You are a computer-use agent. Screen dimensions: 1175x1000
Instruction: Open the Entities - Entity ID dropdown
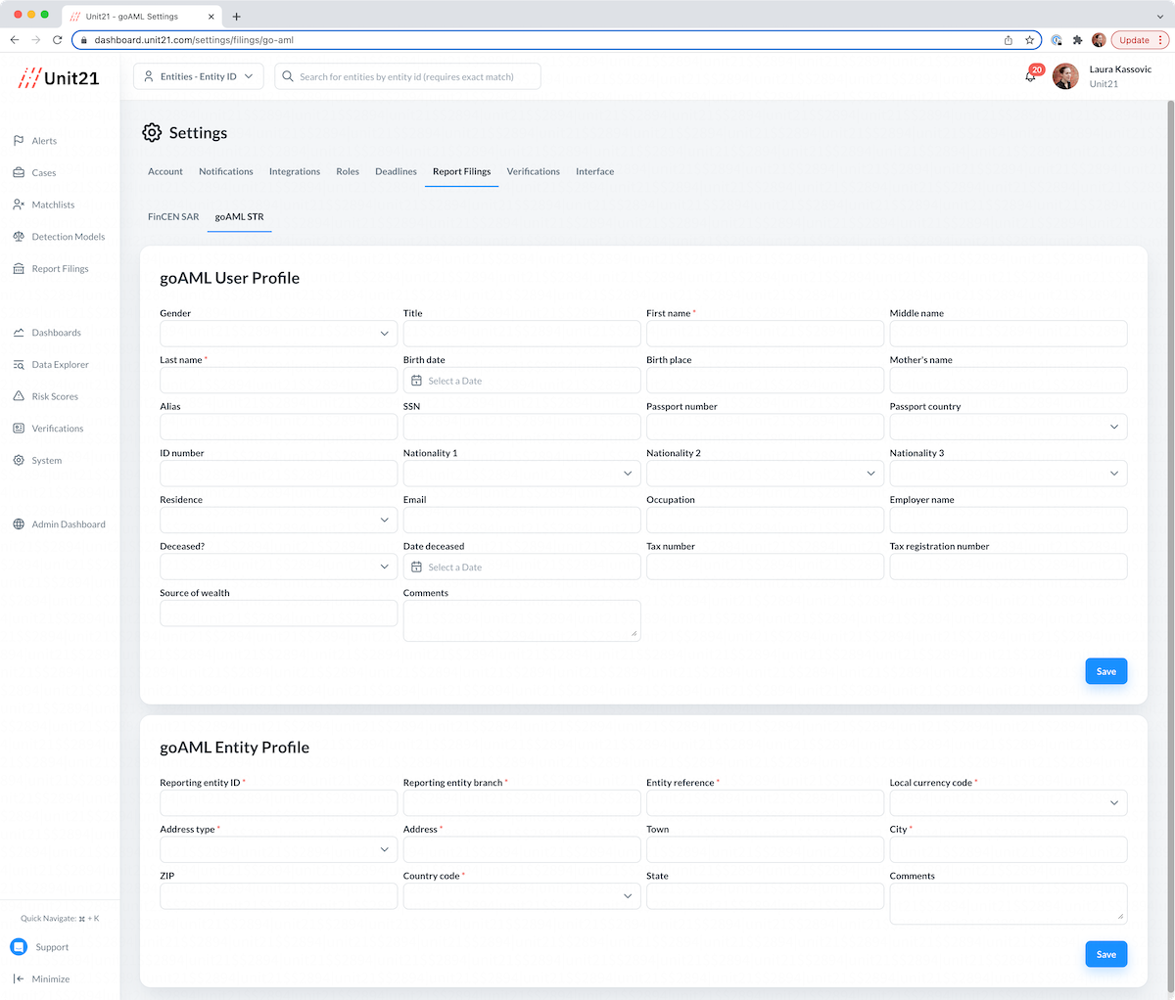click(x=199, y=76)
